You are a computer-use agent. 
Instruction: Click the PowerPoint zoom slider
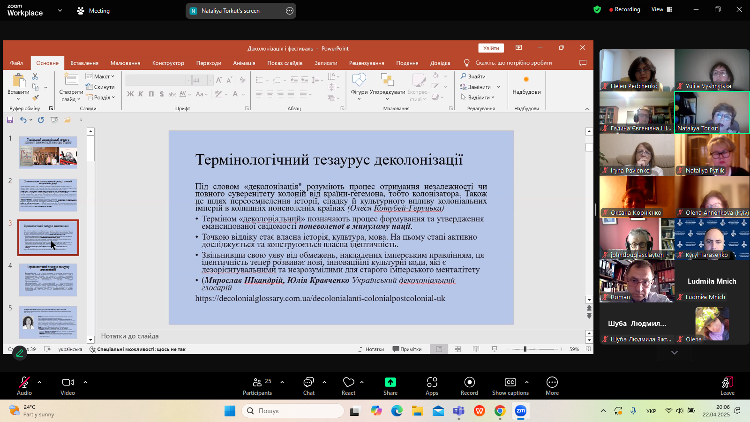pyautogui.click(x=525, y=349)
